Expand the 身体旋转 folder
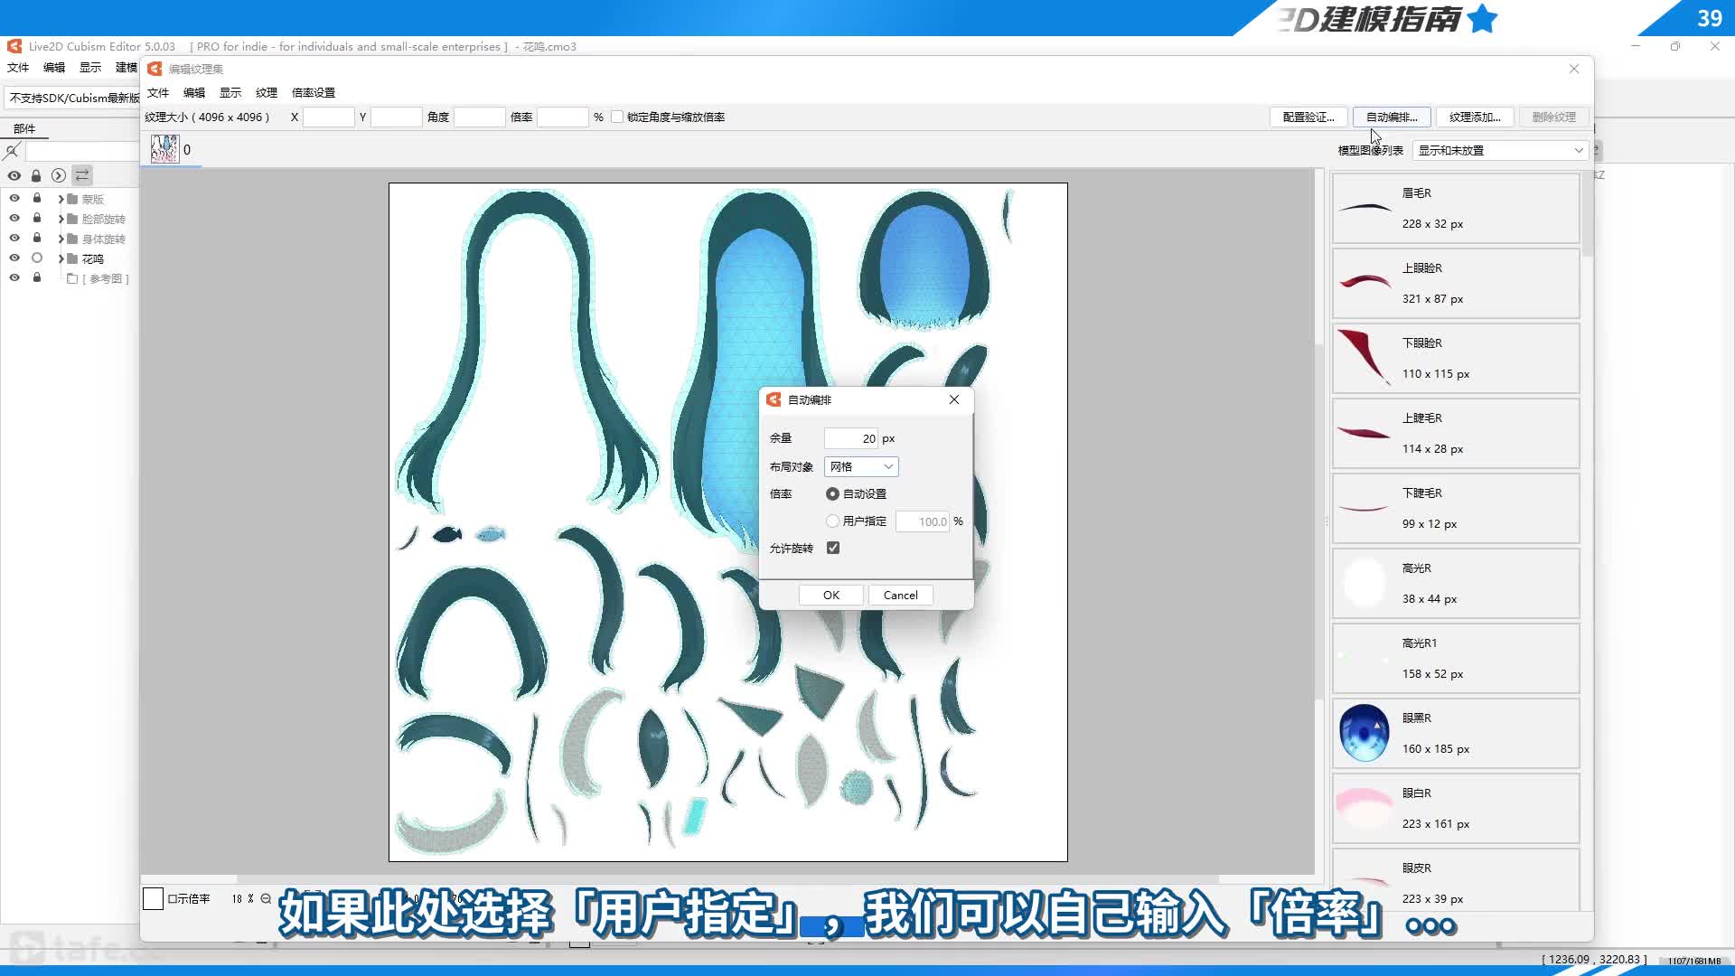Viewport: 1735px width, 976px height. [61, 239]
